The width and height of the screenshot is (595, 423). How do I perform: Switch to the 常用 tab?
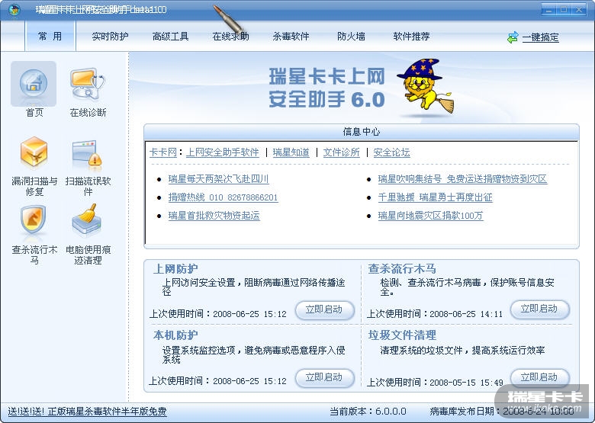pyautogui.click(x=50, y=36)
